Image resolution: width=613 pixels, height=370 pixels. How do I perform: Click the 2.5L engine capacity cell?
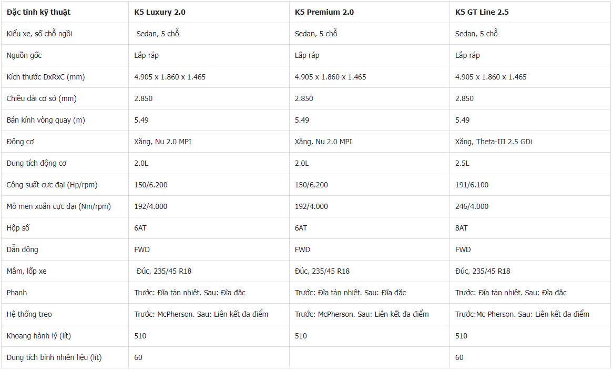pos(530,163)
